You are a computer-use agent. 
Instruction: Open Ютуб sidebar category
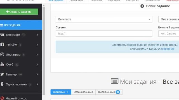pos(21,64)
